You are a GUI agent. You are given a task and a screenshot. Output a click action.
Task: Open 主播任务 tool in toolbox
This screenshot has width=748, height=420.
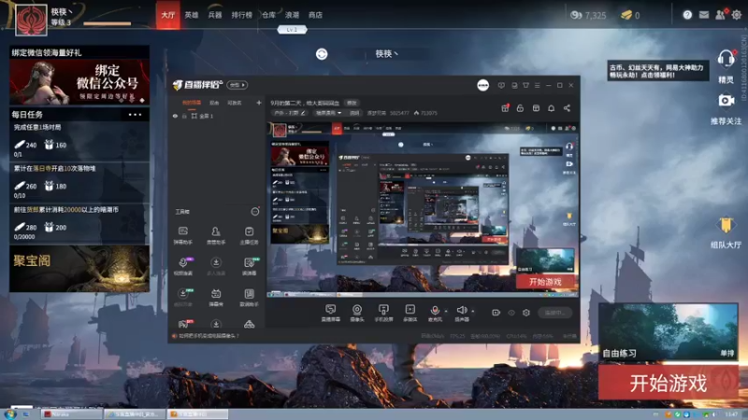click(249, 235)
